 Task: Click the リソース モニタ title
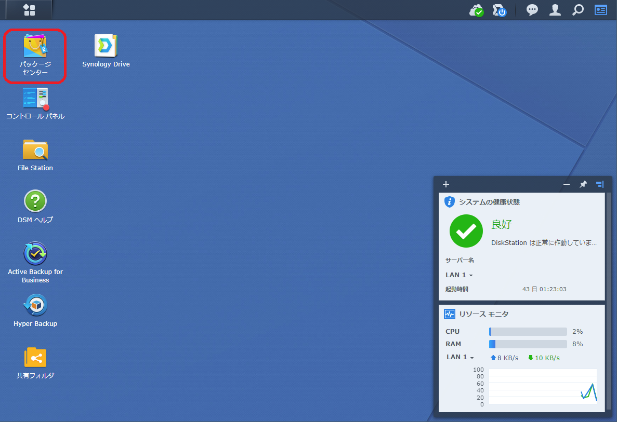[483, 314]
